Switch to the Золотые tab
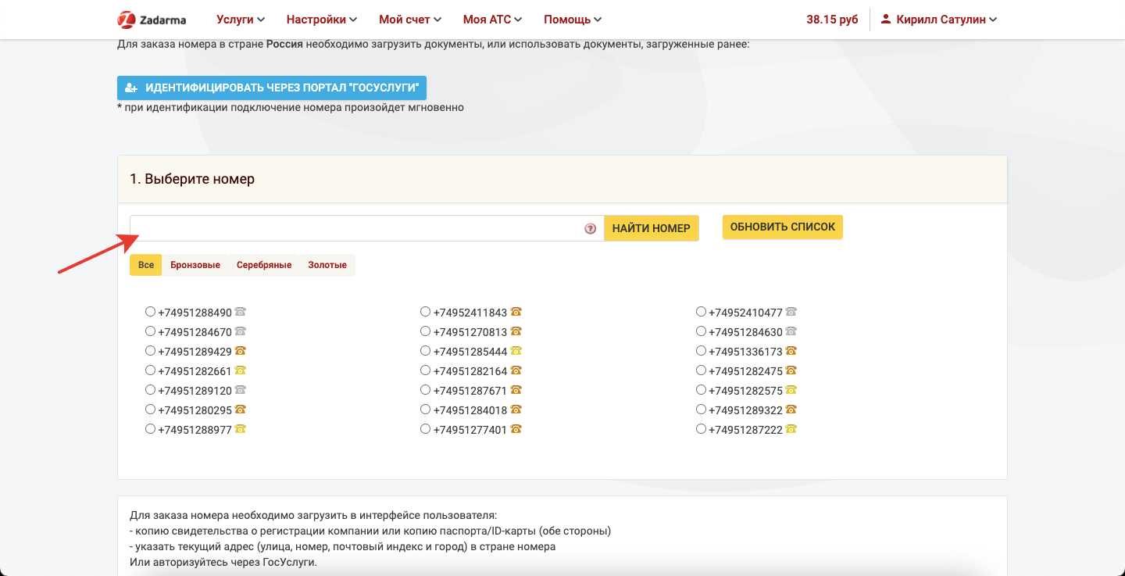 point(327,265)
